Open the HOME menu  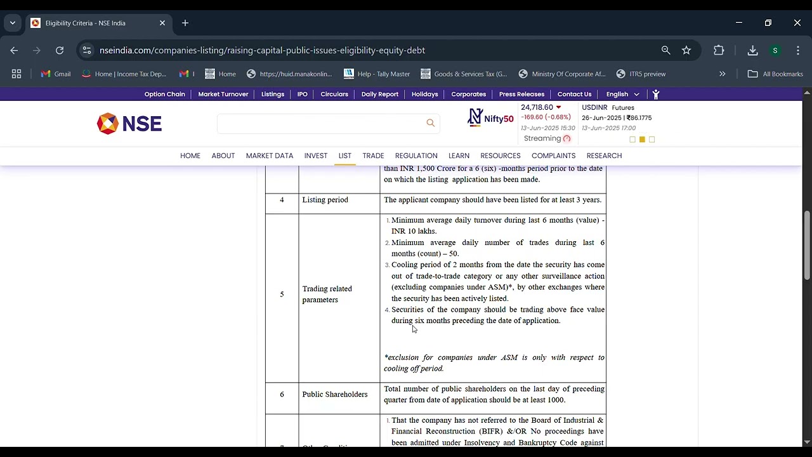click(190, 156)
